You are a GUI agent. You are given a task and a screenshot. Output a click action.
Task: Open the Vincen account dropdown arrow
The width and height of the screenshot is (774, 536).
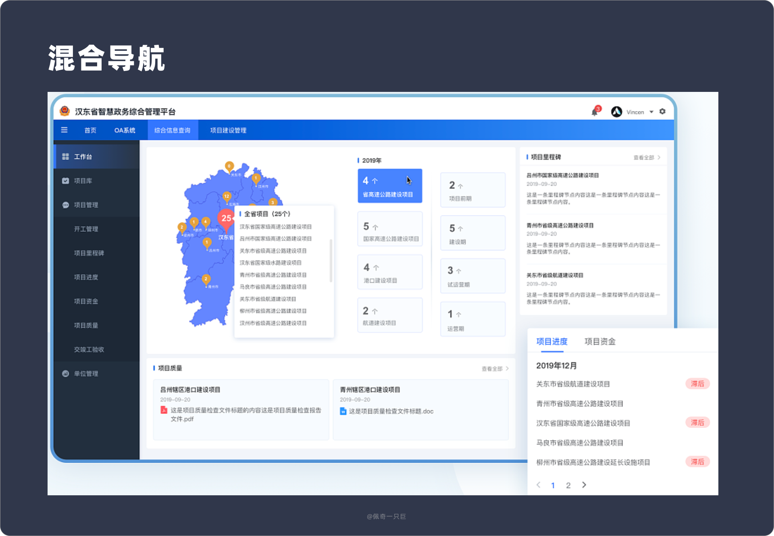tap(651, 112)
